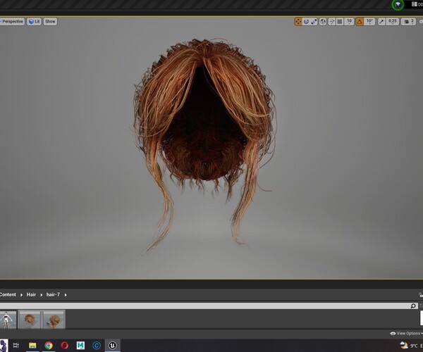This screenshot has height=352, width=423.
Task: Toggle grid snapping for movement
Action: (340, 22)
